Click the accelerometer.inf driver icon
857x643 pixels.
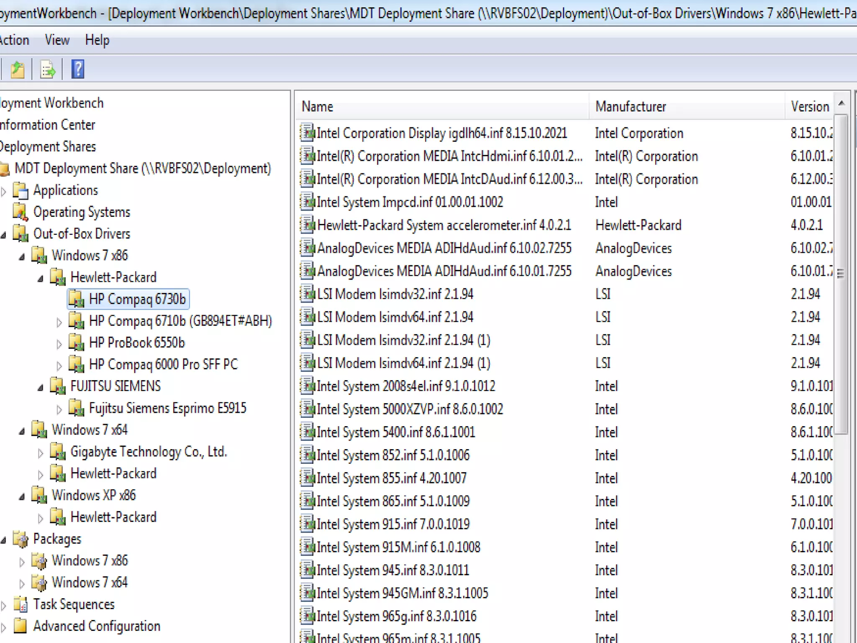(308, 225)
